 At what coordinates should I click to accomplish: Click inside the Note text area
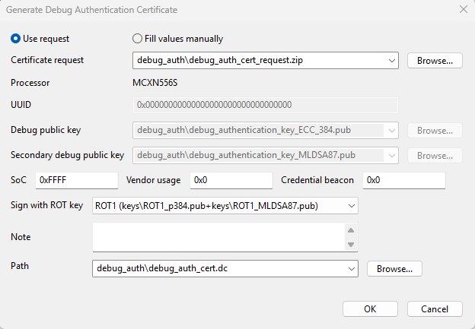pyautogui.click(x=217, y=237)
